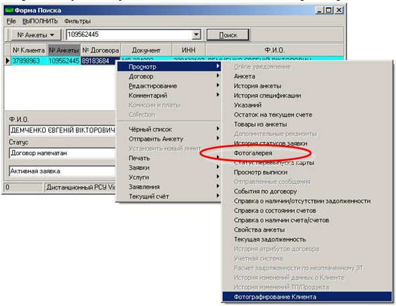Screen dimensions: 396x306
Task: Open the Услуги submenu
Action: [x=169, y=177]
